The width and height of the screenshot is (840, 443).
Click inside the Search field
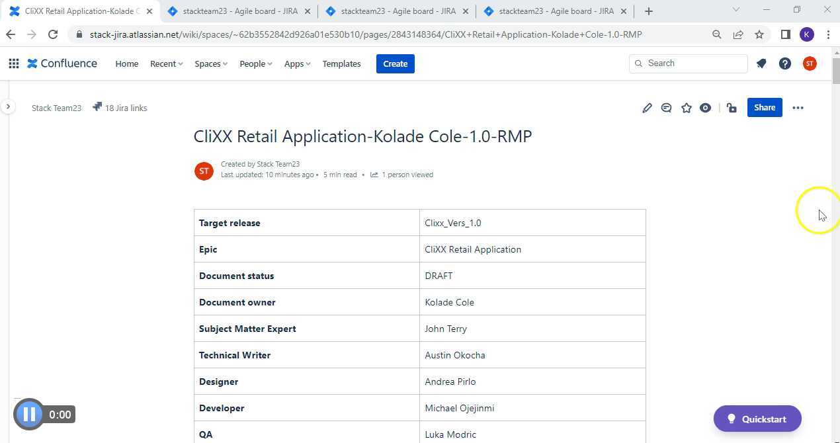688,63
